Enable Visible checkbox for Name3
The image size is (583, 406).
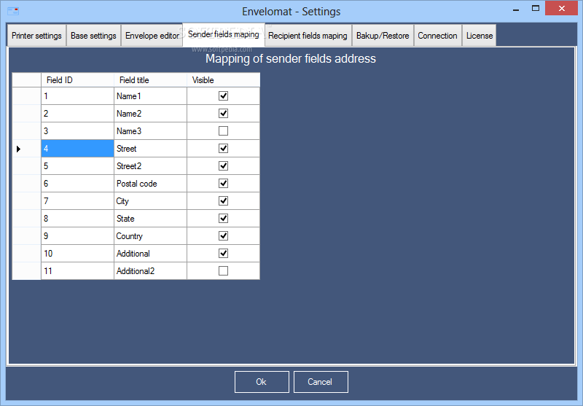click(223, 131)
